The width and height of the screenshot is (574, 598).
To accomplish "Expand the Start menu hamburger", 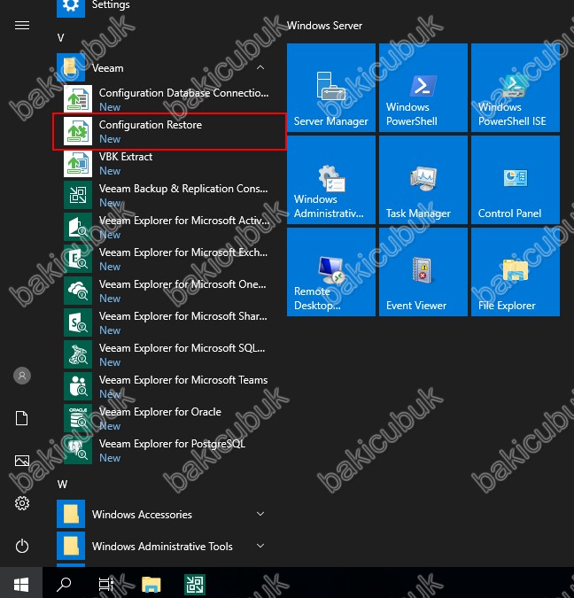I will (x=22, y=26).
